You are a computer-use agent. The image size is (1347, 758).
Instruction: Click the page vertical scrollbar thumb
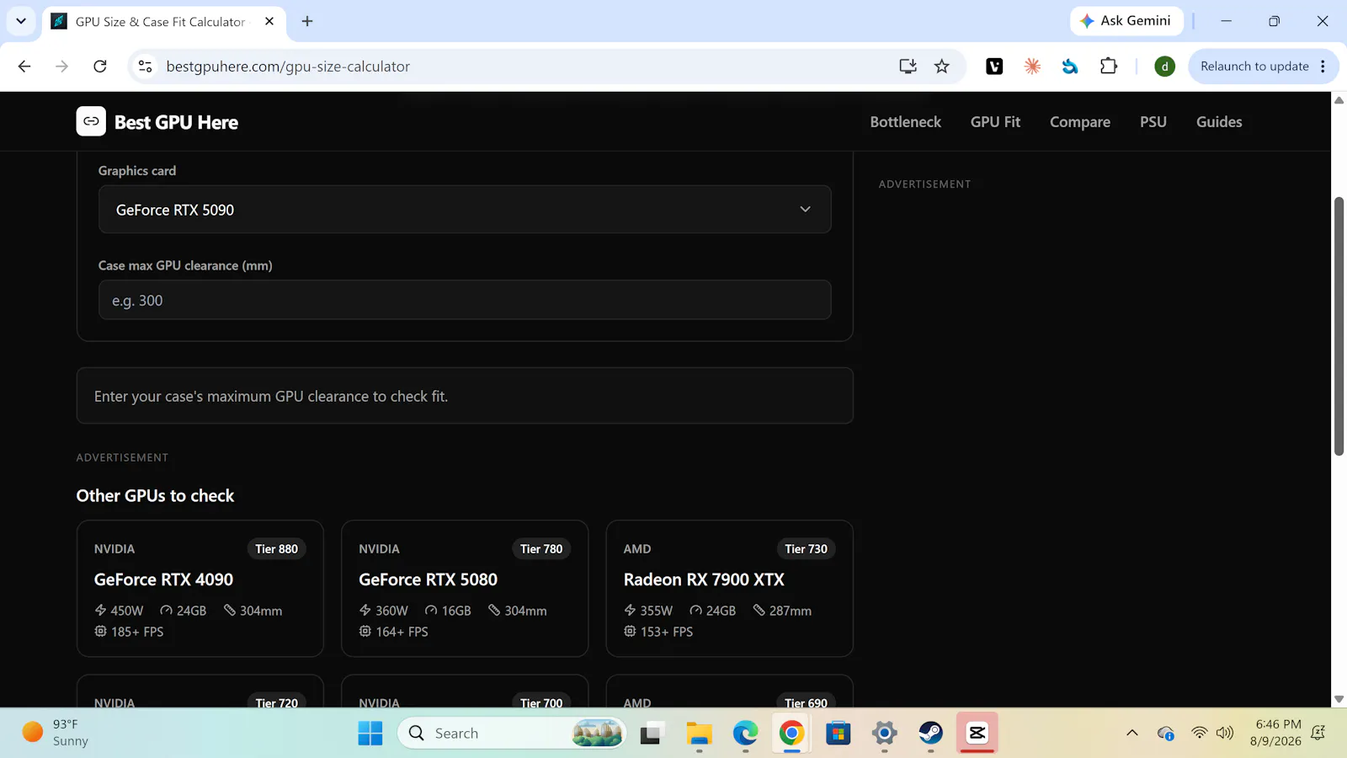pyautogui.click(x=1339, y=326)
